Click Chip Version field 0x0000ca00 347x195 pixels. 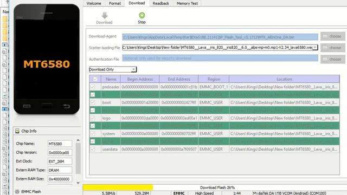60,153
